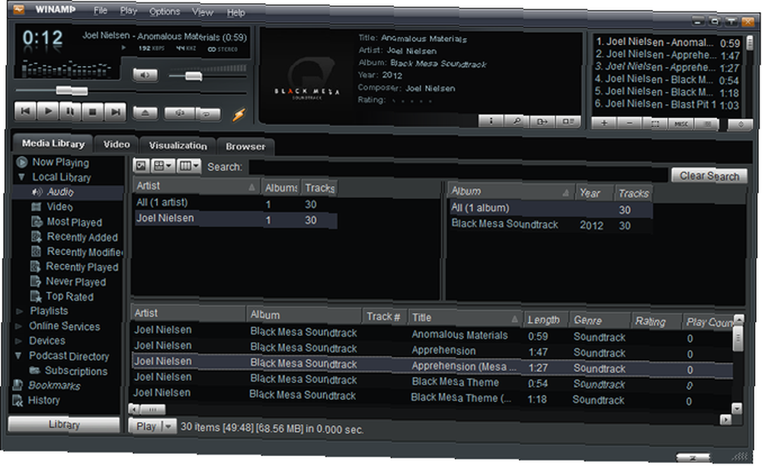Viewport: 762px width, 466px height.
Task: Select Now Playing in the library tree
Action: point(60,162)
